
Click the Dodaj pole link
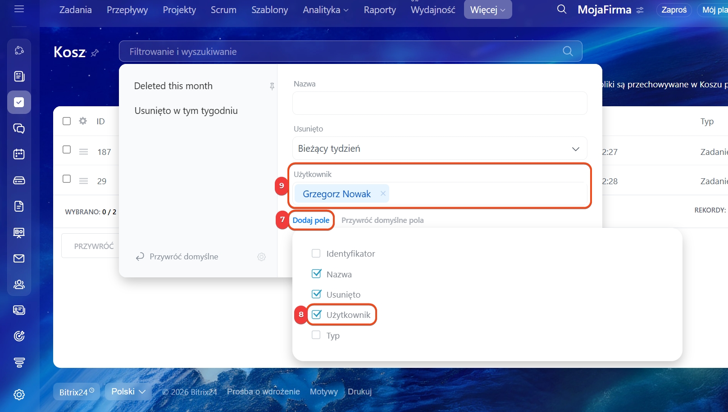(311, 220)
